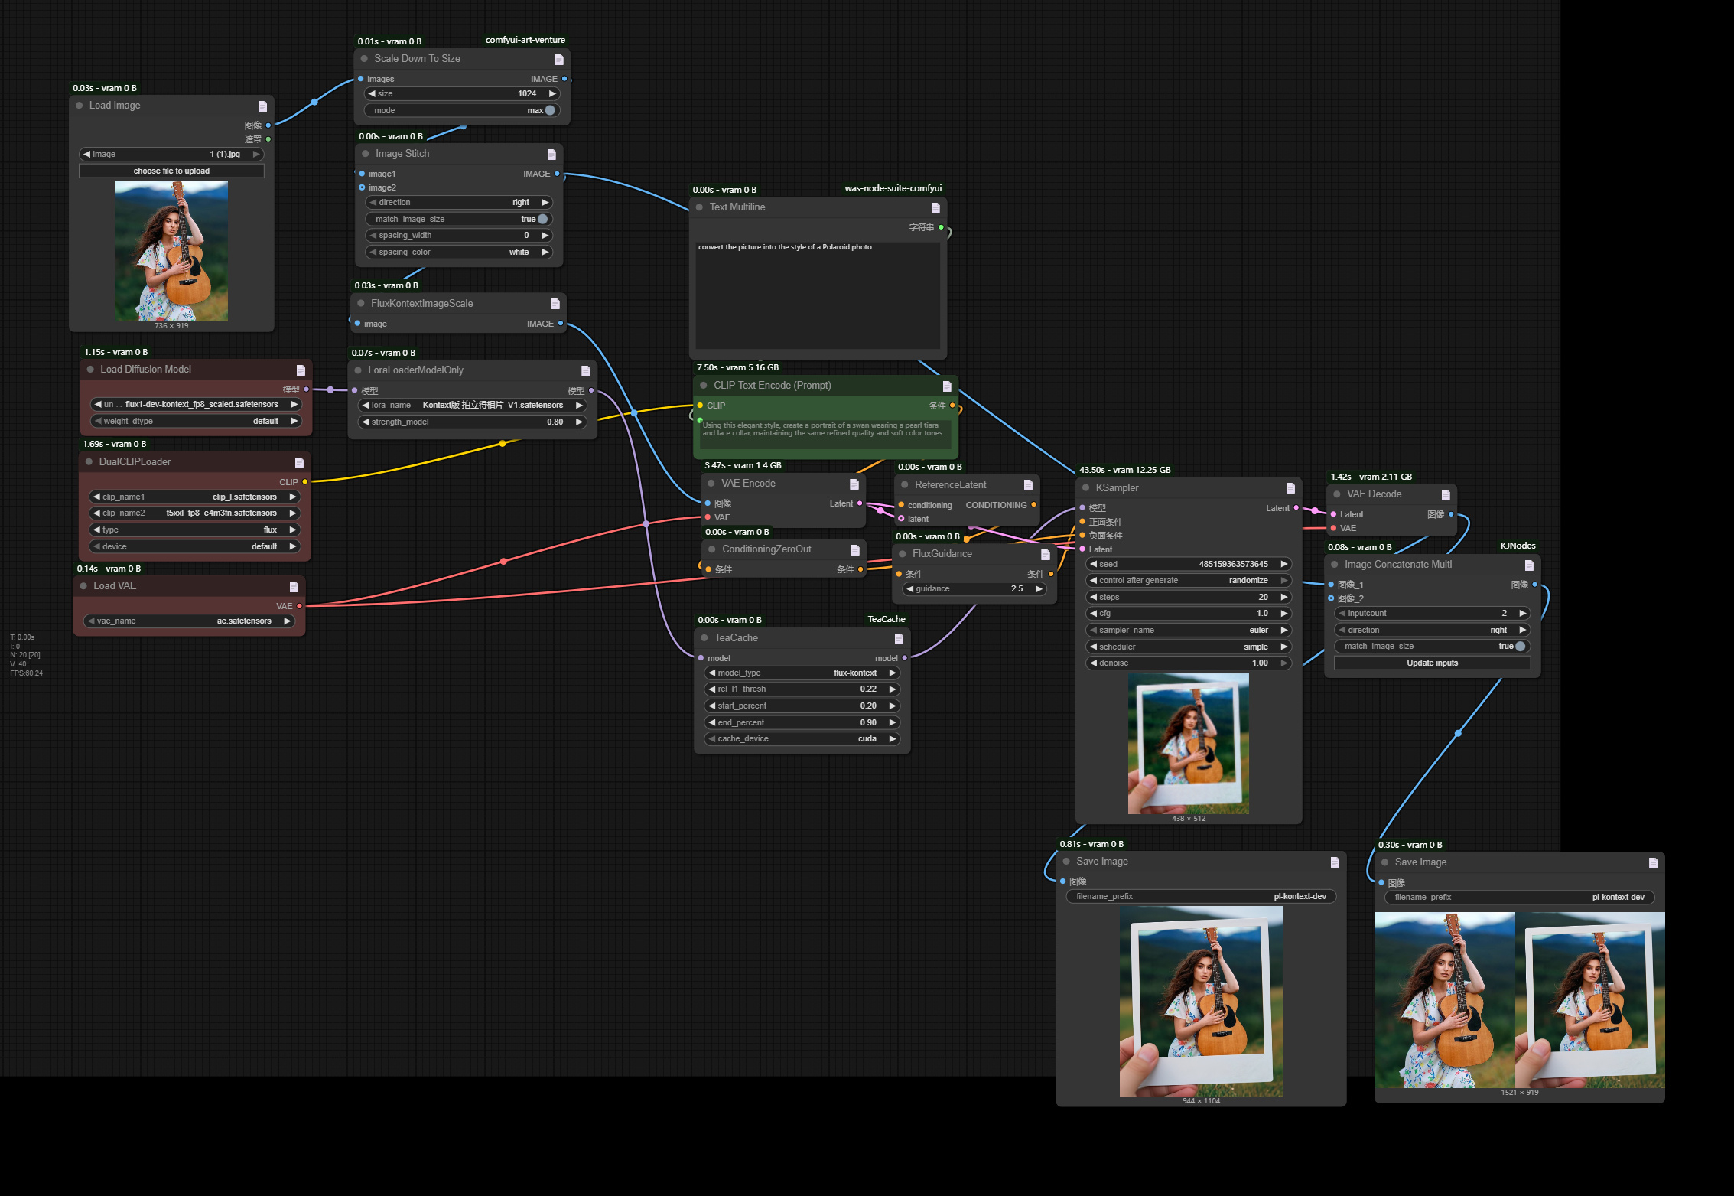Collapse the VAE Decode node via its dot
The height and width of the screenshot is (1196, 1734).
point(1335,494)
